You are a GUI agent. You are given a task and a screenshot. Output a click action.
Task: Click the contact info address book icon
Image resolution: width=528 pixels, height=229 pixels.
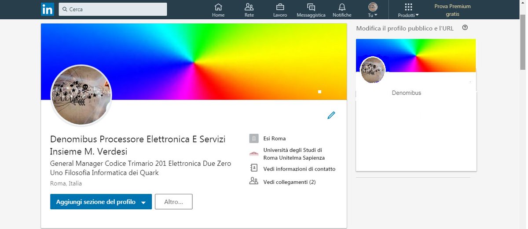pos(254,168)
